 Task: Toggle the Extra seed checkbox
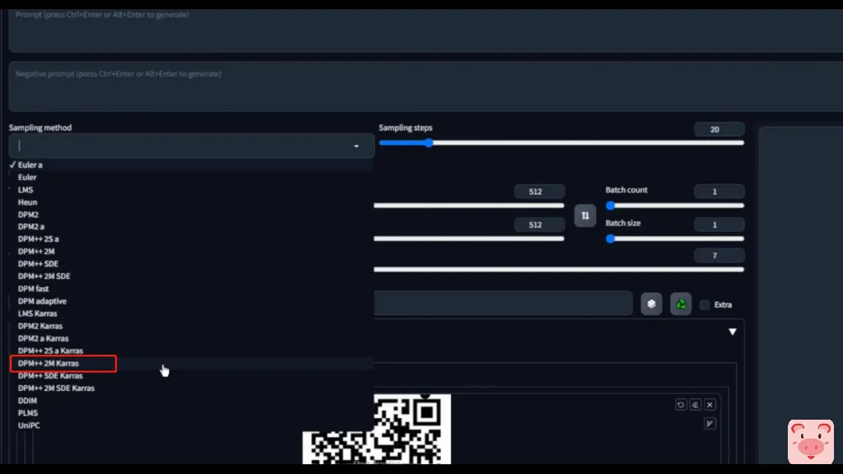[x=705, y=304]
